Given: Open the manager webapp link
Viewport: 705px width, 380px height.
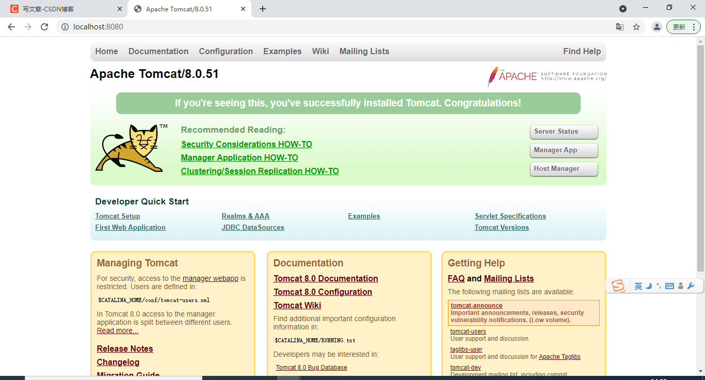Looking at the screenshot, I should point(211,278).
